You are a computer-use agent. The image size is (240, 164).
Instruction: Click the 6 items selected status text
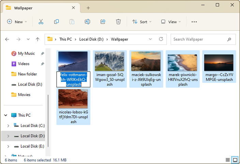pos(37,160)
